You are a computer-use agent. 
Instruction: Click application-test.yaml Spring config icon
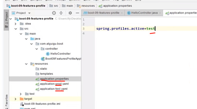click(37, 89)
